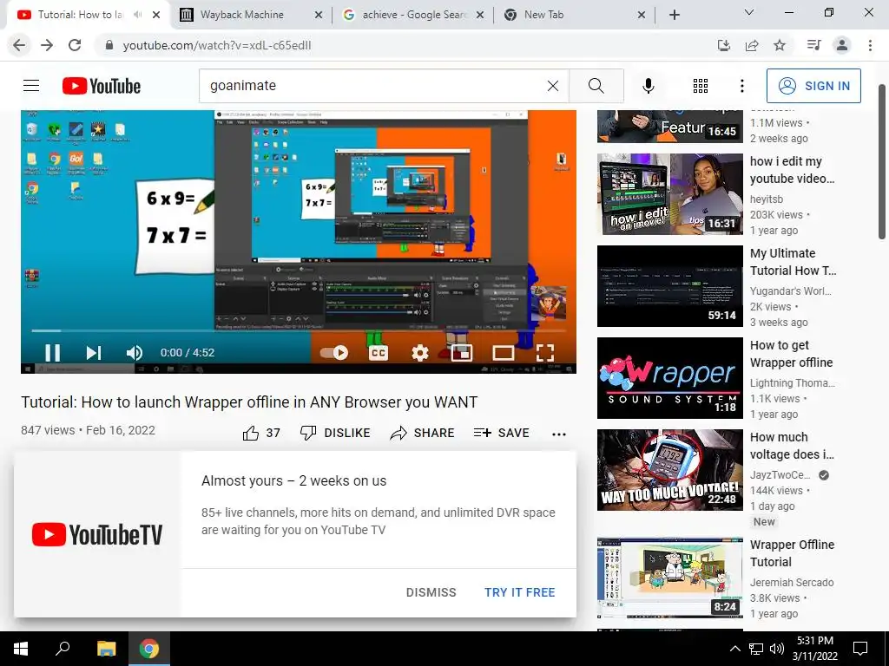
Task: Click the SIGN IN button
Action: point(813,86)
